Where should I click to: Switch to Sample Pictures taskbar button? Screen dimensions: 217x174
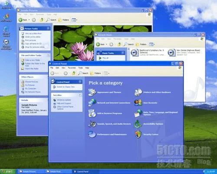tap(31, 171)
